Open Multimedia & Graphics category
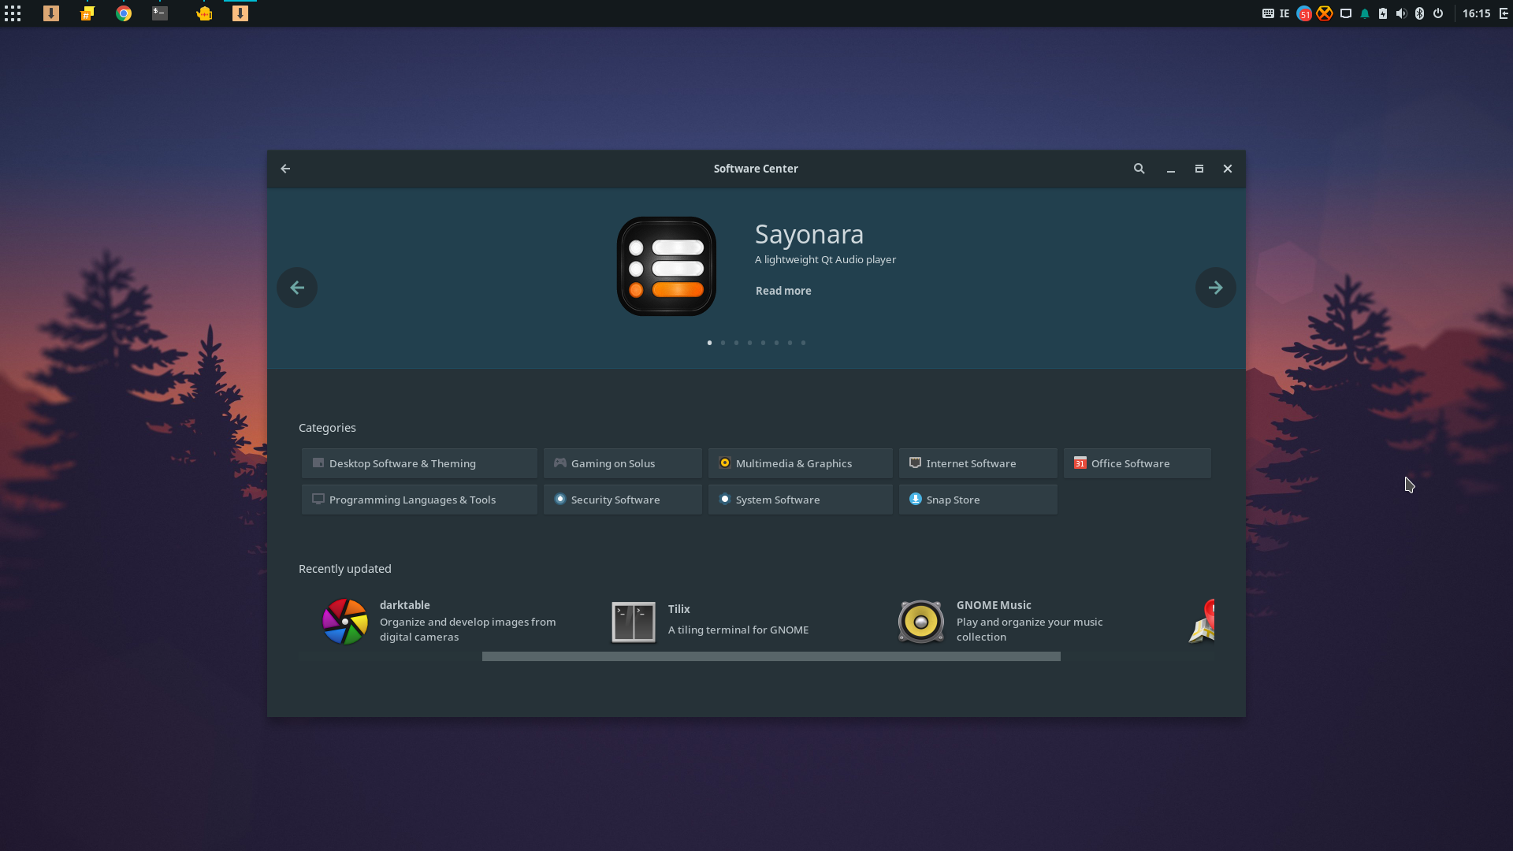 tap(800, 463)
